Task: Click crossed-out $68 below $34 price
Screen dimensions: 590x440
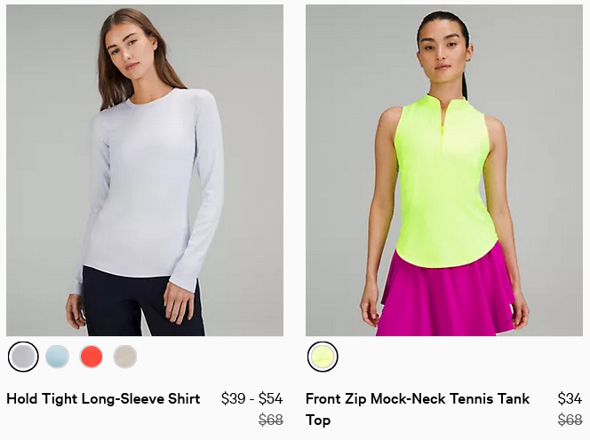Action: coord(570,420)
